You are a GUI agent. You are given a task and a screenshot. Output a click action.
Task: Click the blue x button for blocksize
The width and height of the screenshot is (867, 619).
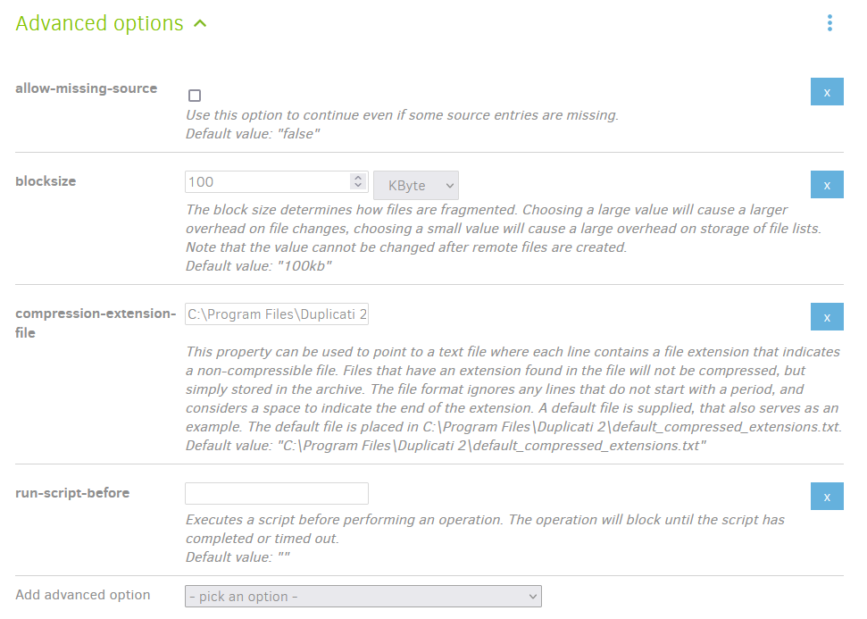826,184
